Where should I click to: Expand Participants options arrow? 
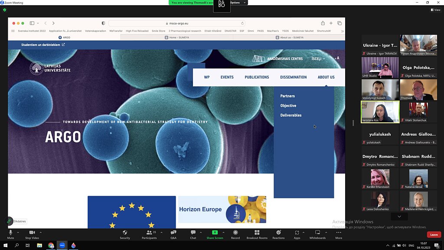[x=161, y=233]
